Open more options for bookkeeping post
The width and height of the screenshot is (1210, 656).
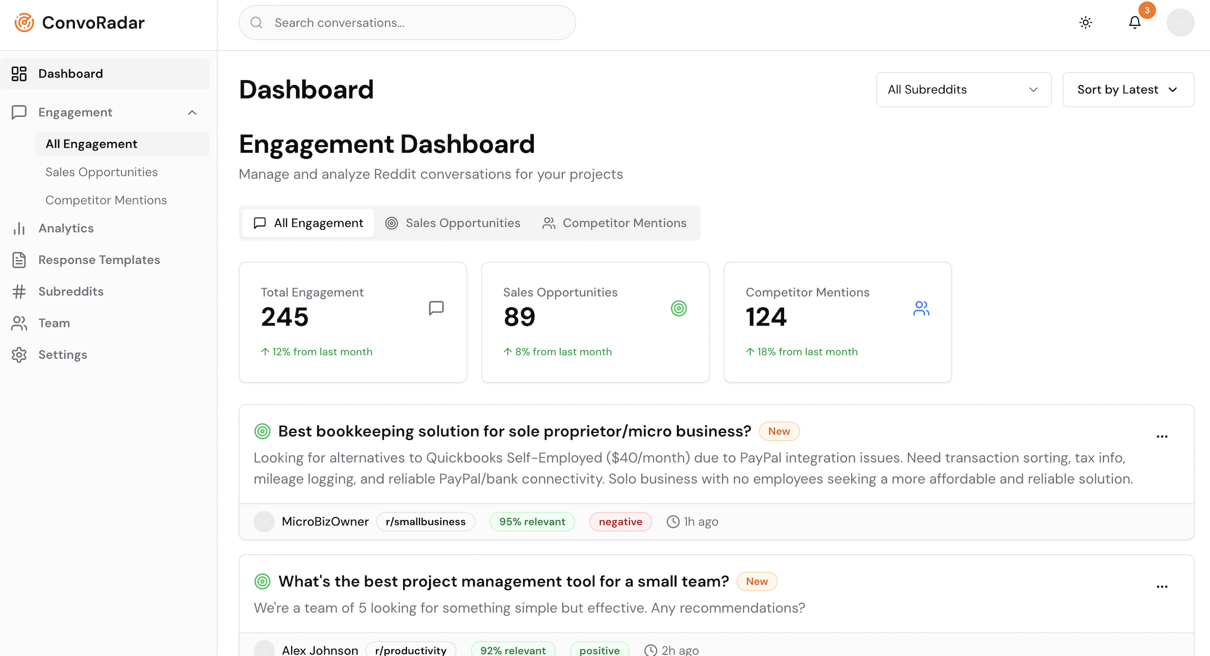[x=1162, y=436]
